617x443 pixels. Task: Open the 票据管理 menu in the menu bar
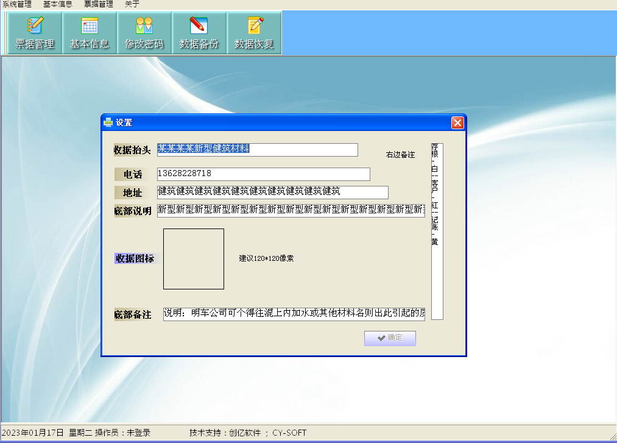coord(99,4)
